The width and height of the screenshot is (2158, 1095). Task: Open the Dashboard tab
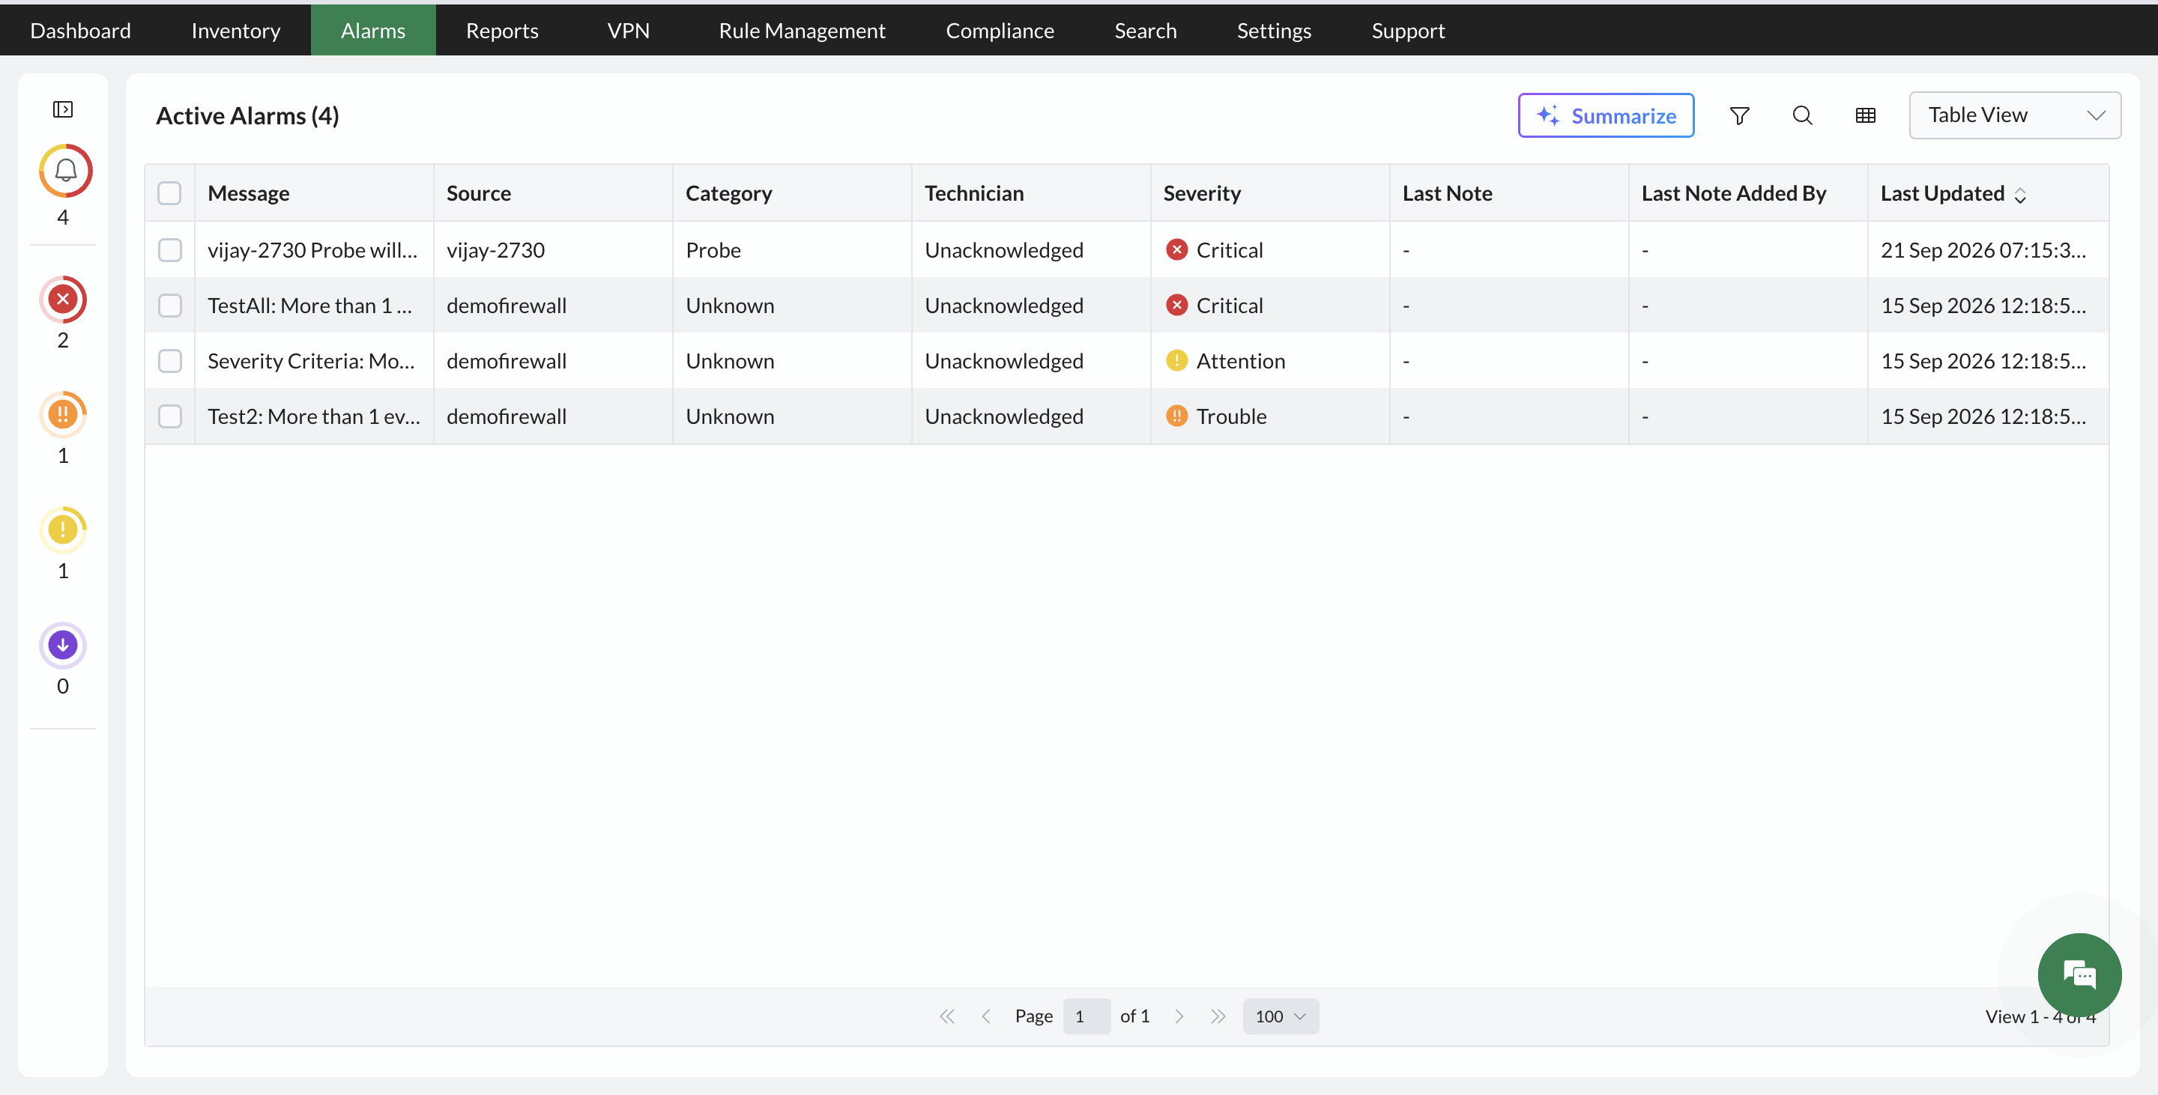[80, 30]
